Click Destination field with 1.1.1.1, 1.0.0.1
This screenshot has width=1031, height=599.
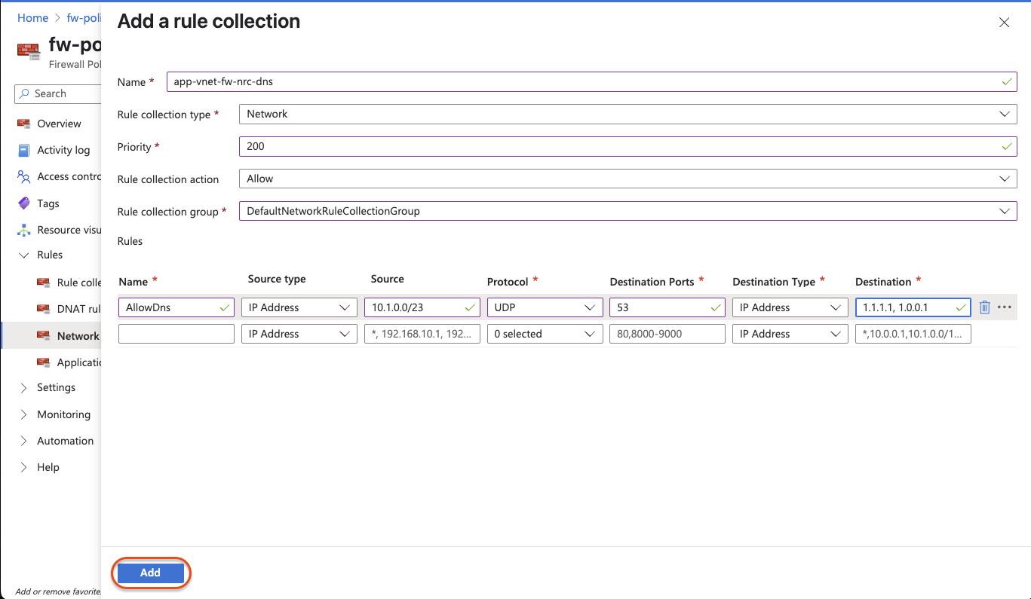(913, 307)
